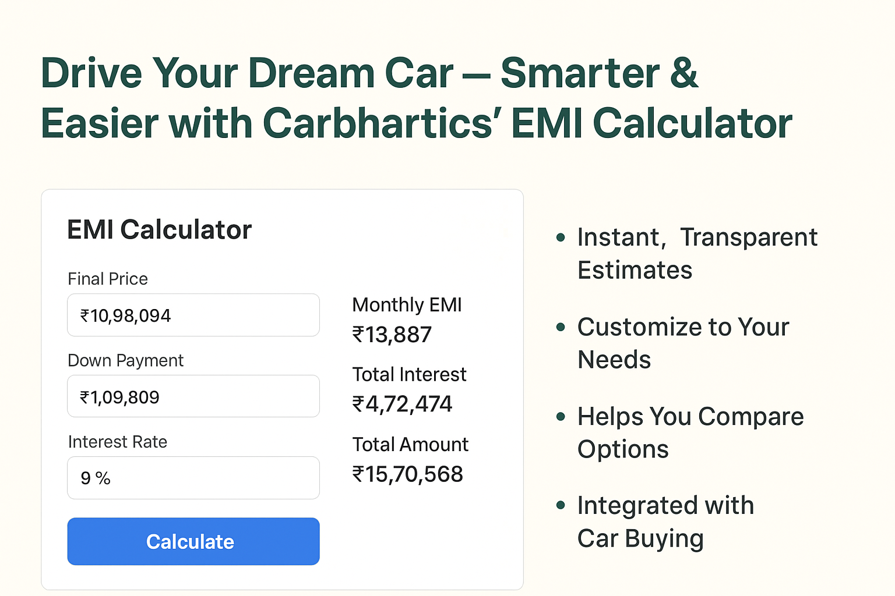Click the main EMI Calculator page headline
895x596 pixels.
[x=416, y=98]
